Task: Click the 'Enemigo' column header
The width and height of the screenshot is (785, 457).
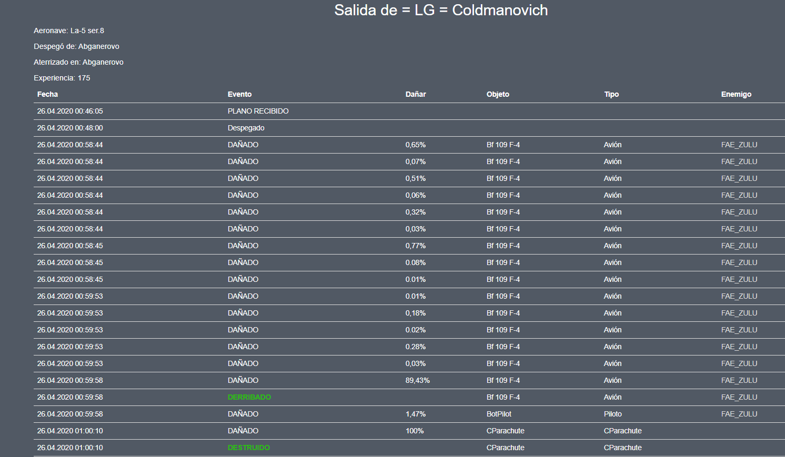Action: (x=736, y=94)
